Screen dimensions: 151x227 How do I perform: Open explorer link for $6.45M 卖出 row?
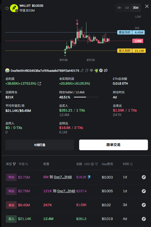[x=144, y=205]
